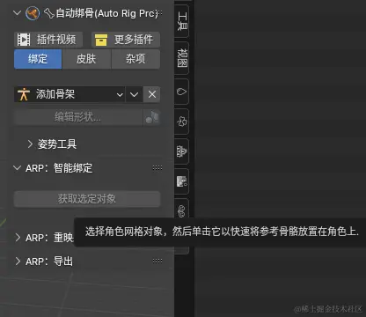Expand the ARP: 重映 panel
This screenshot has height=317, width=366.
coord(18,238)
